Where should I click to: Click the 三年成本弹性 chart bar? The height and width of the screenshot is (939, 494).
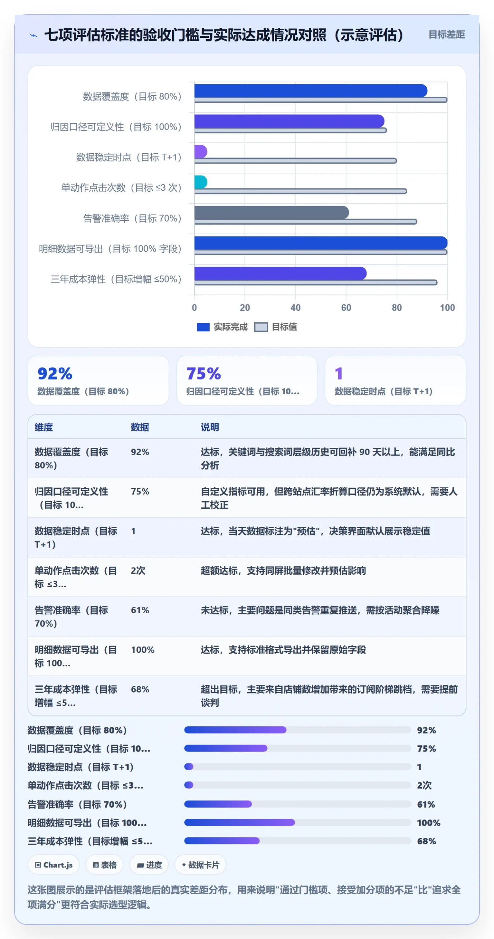coord(280,273)
